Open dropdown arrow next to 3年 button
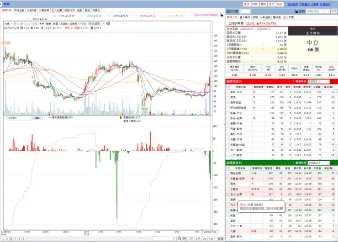 tap(216, 238)
